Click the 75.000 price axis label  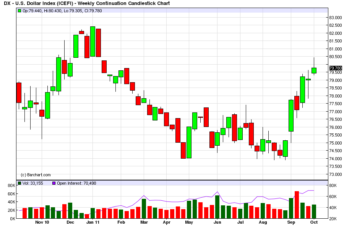click(336, 143)
